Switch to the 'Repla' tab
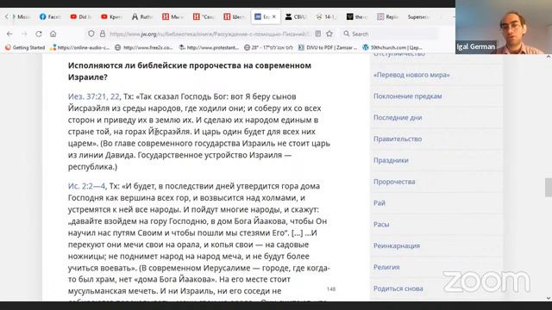The height and width of the screenshot is (310, 552). coord(387,16)
